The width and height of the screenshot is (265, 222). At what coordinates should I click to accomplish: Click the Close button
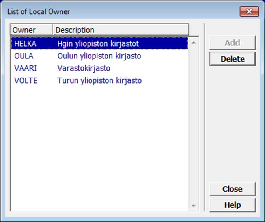(x=233, y=189)
